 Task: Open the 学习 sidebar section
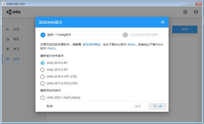coord(16,49)
